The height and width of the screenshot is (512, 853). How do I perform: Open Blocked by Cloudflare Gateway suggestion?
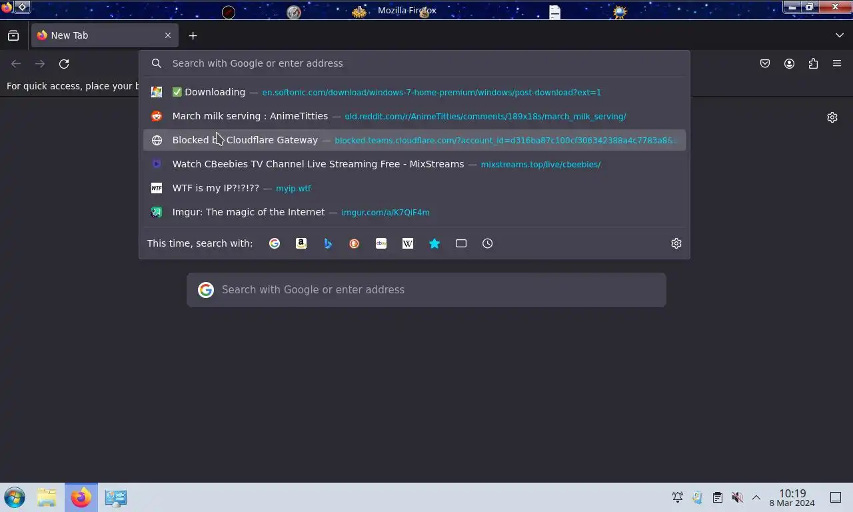(x=415, y=140)
